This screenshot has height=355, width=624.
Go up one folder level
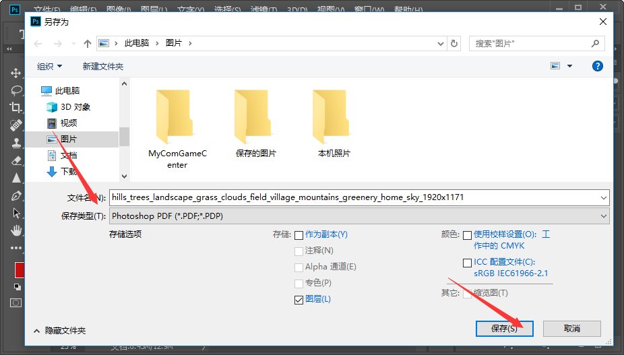click(88, 44)
